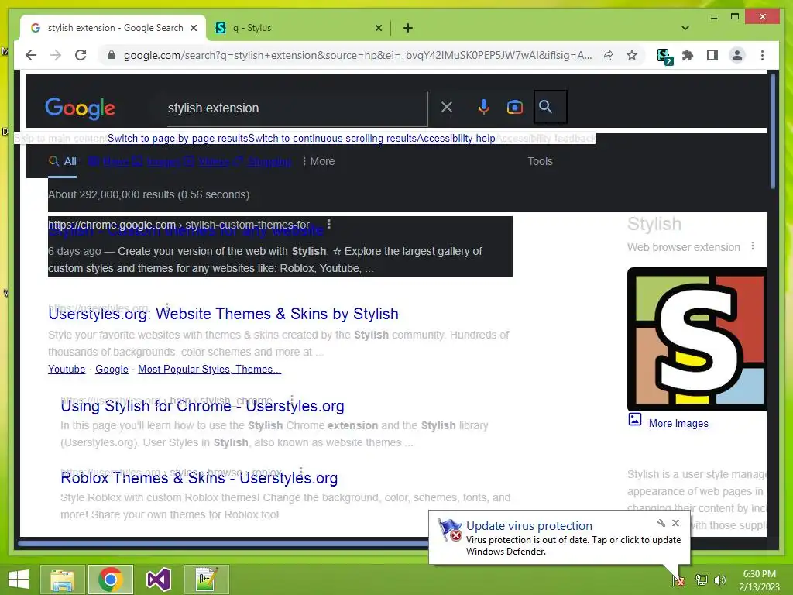Switch to Shopping results filter

pyautogui.click(x=263, y=161)
